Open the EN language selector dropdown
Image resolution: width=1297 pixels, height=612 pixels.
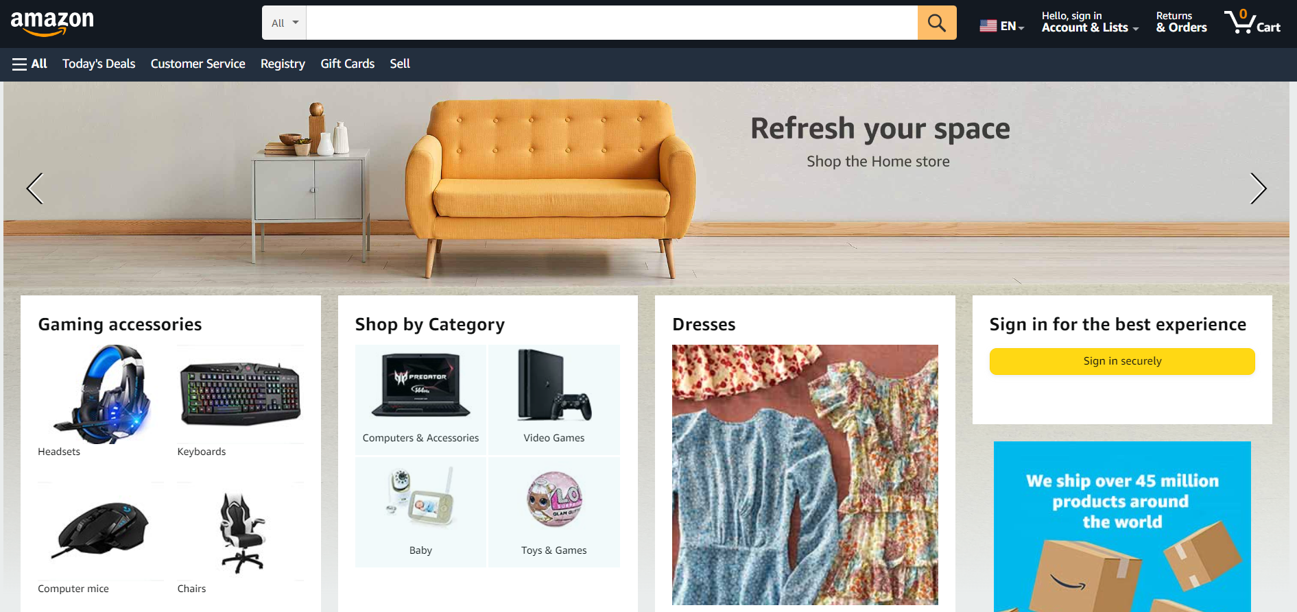(x=1002, y=26)
